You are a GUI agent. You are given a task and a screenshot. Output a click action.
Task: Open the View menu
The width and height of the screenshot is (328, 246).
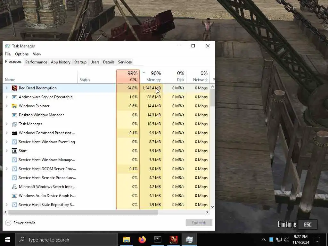point(37,54)
